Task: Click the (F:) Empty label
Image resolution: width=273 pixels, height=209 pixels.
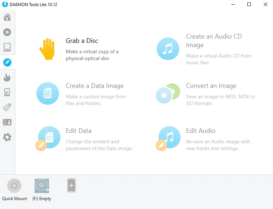Action: 42,199
